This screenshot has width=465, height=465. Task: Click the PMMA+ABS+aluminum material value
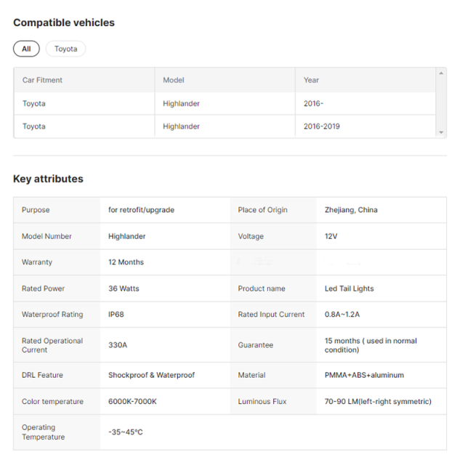click(x=364, y=375)
